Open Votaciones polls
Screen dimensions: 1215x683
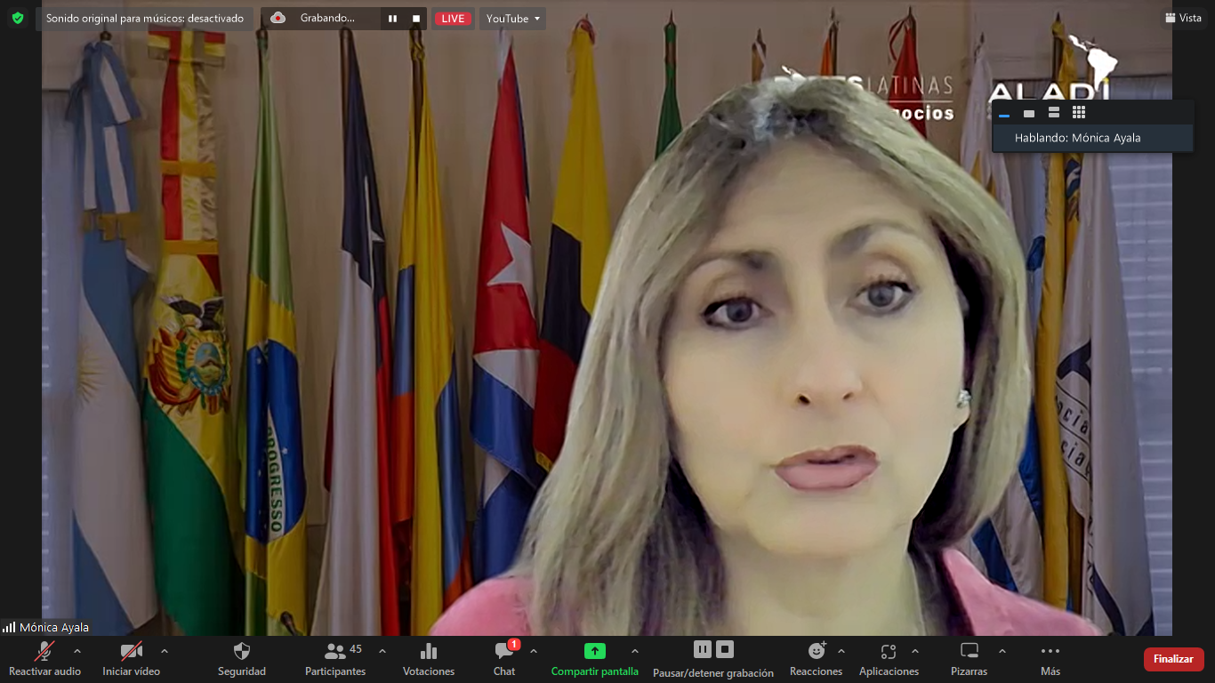click(429, 660)
